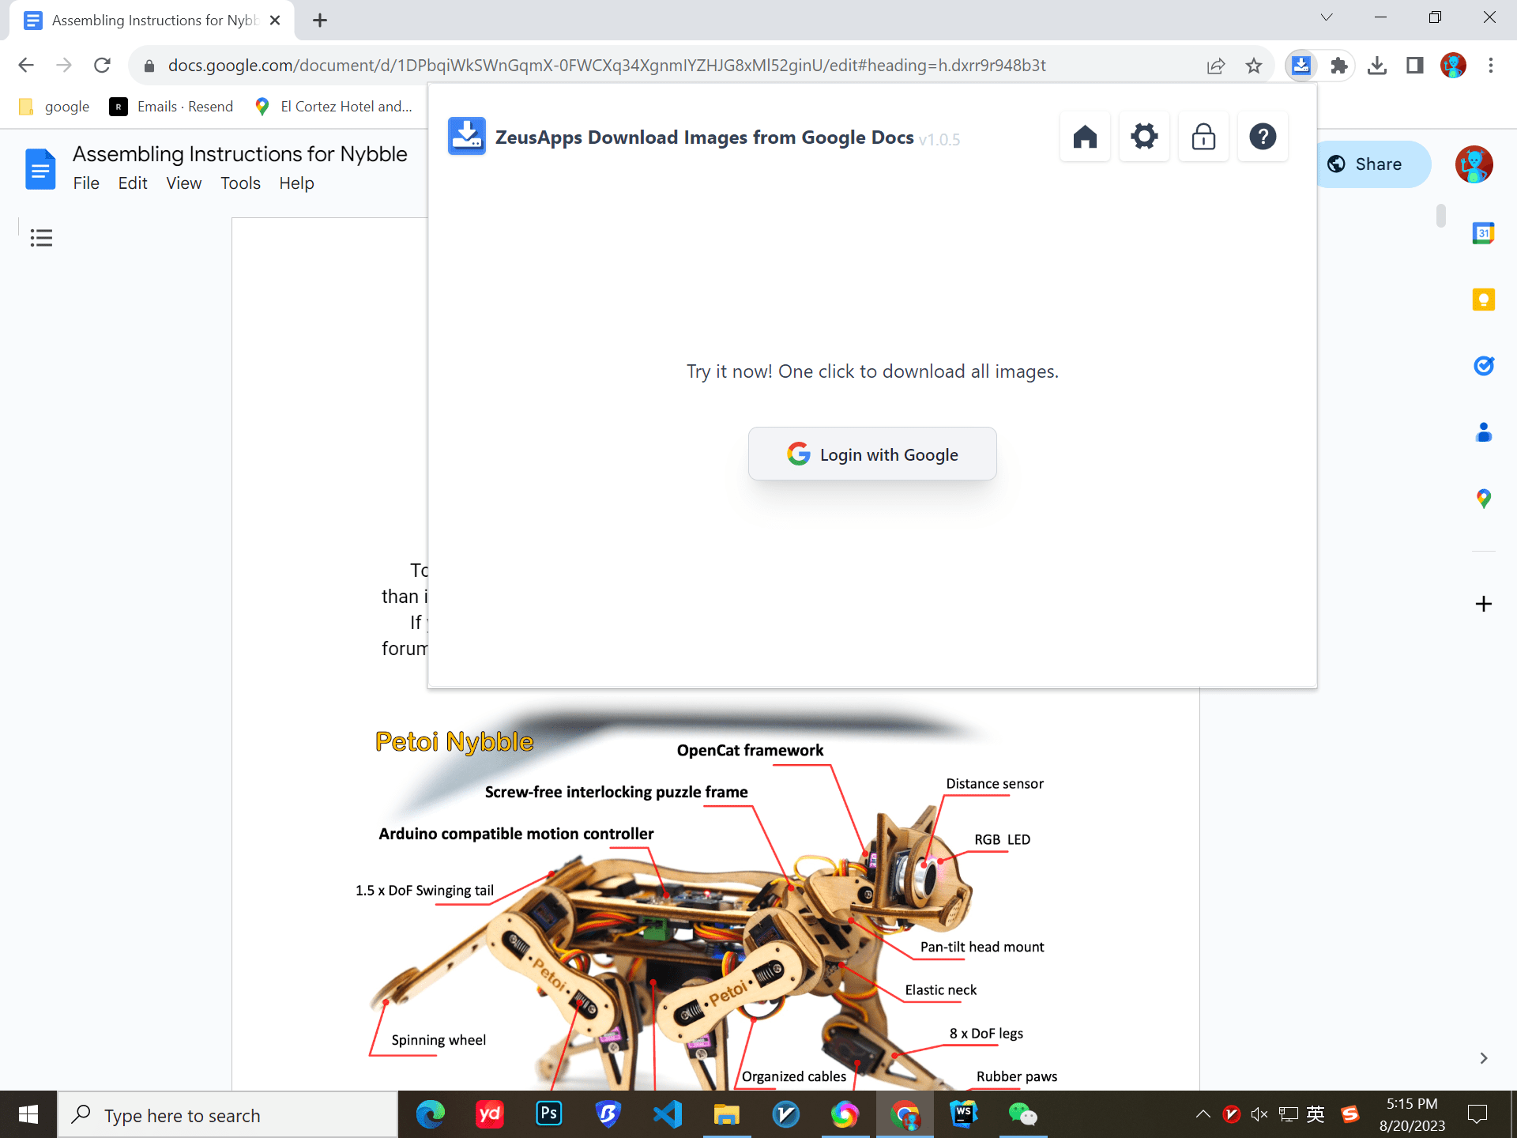The height and width of the screenshot is (1138, 1517).
Task: Click the Google Docs home icon
Action: (x=40, y=168)
